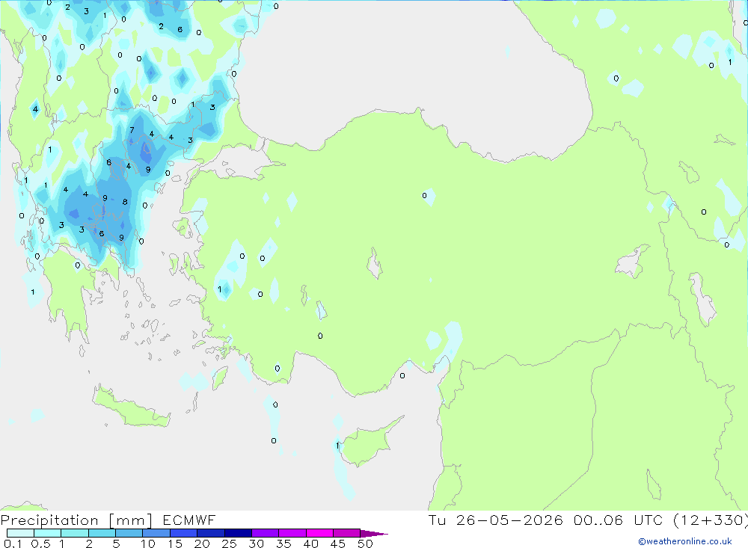Click the '20' legend scale label

202,544
